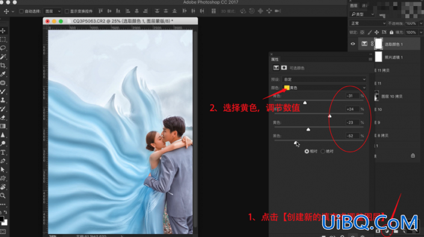This screenshot has width=424, height=237.
Task: Select the Eraser tool
Action: tap(3, 117)
